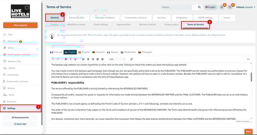
Task: Go to Gestion subtab
Action: tap(55, 25)
